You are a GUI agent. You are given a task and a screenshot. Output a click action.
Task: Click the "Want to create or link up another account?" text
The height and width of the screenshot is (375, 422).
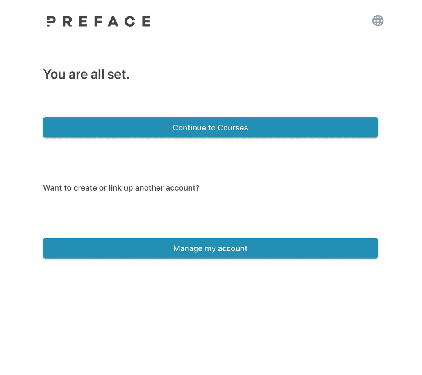[x=121, y=188]
